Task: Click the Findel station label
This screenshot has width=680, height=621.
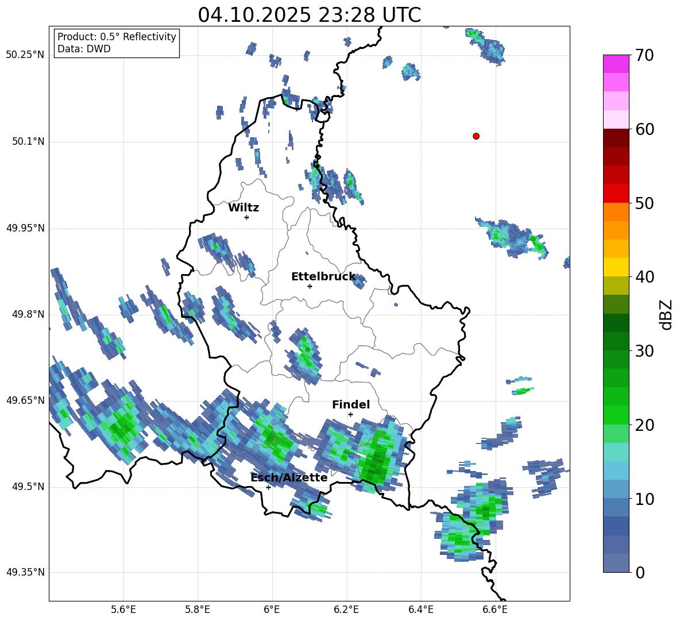Action: pos(351,404)
